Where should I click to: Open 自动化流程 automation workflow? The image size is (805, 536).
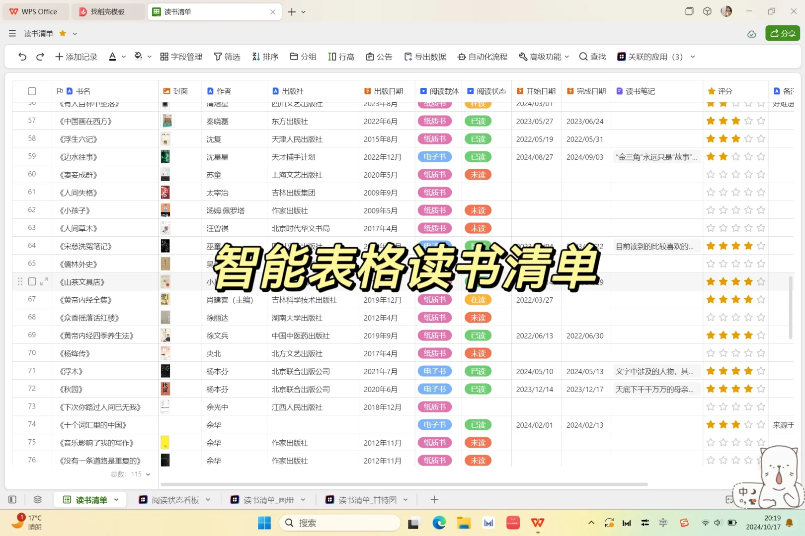click(x=483, y=57)
